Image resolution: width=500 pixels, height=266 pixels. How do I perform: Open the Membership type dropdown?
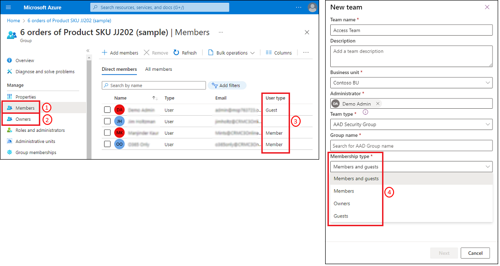(x=411, y=167)
